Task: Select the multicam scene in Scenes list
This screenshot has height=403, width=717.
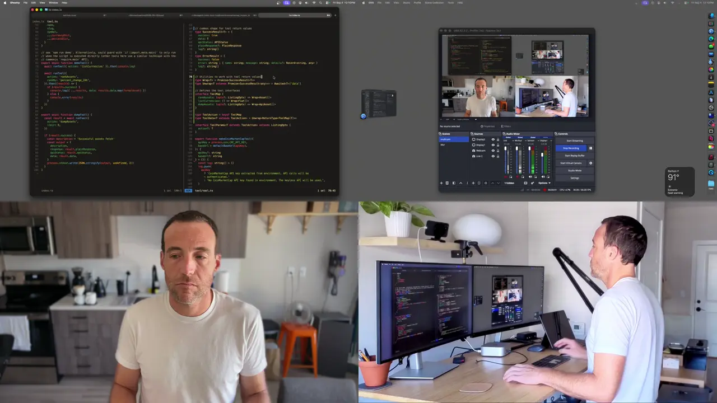Action: click(x=454, y=139)
